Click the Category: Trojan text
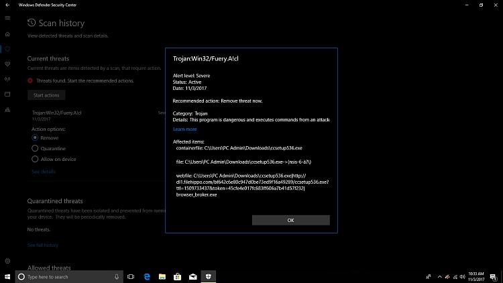Image resolution: width=503 pixels, height=283 pixels. coord(190,113)
